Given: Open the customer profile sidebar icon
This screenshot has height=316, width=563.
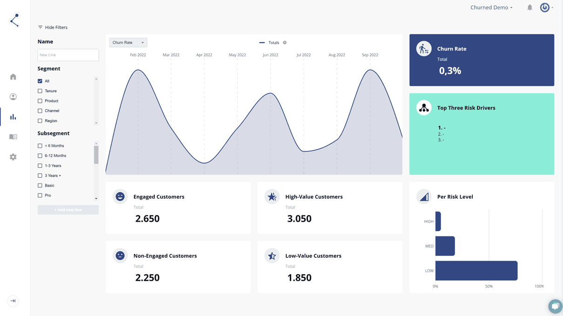Looking at the screenshot, I should [13, 97].
